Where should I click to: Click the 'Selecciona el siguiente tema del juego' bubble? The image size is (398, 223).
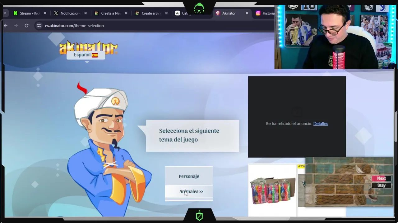(x=192, y=136)
